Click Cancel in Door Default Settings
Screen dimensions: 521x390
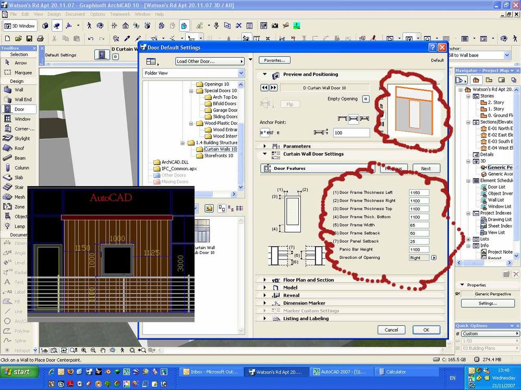coord(391,330)
